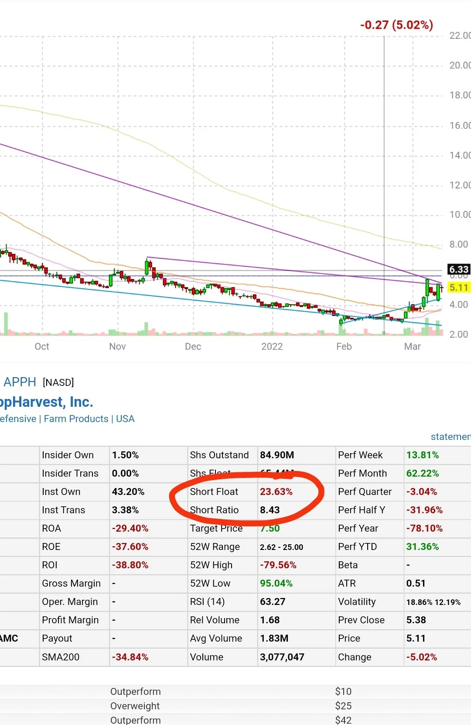Select the Volume value 3,077,047
This screenshot has height=725, width=471.
click(282, 657)
